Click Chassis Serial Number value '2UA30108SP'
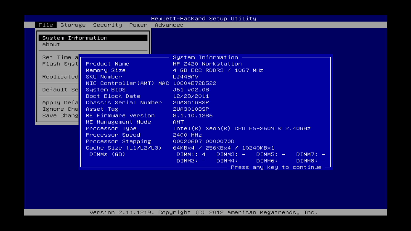The height and width of the screenshot is (231, 411). pyautogui.click(x=191, y=103)
